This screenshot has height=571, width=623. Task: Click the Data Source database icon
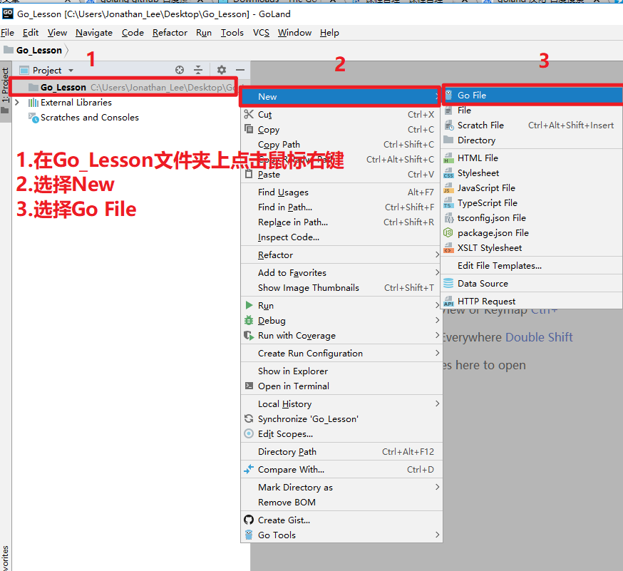pos(448,283)
